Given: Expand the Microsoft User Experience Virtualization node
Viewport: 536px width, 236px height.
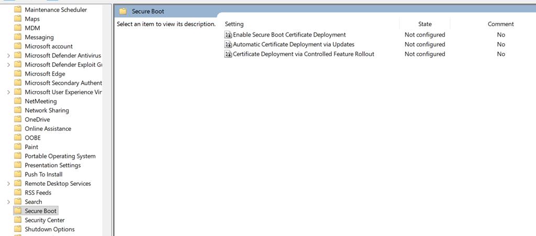Looking at the screenshot, I should pos(8,92).
